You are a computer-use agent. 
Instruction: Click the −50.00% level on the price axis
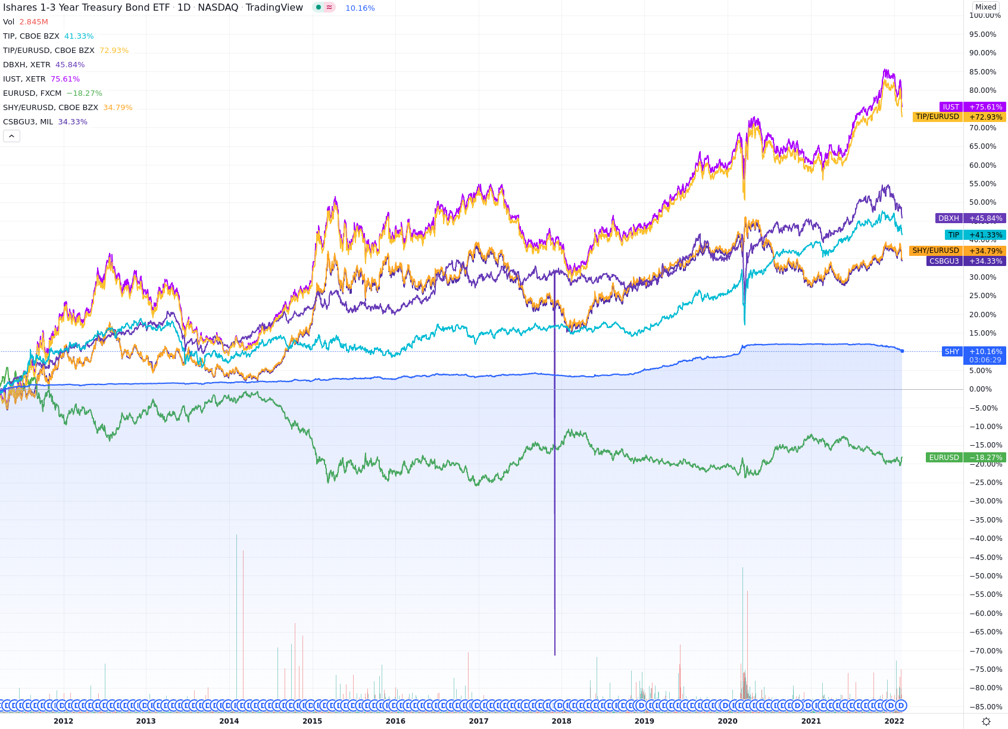[985, 576]
